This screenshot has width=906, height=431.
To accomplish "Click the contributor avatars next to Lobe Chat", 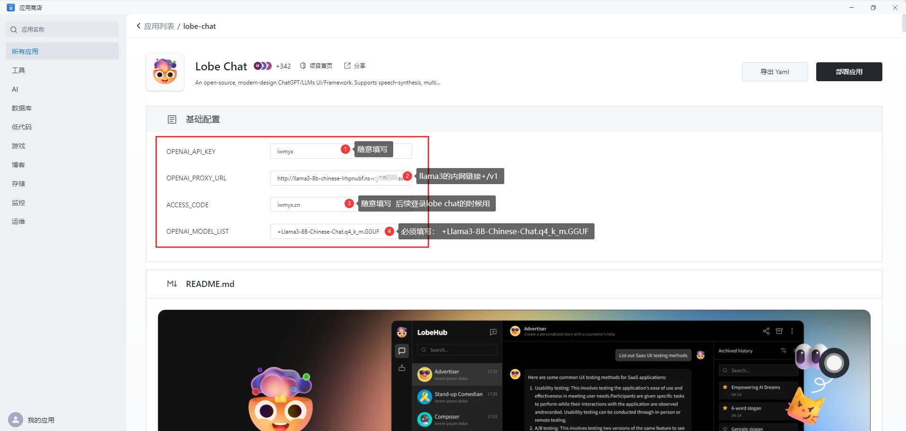I will (x=263, y=66).
